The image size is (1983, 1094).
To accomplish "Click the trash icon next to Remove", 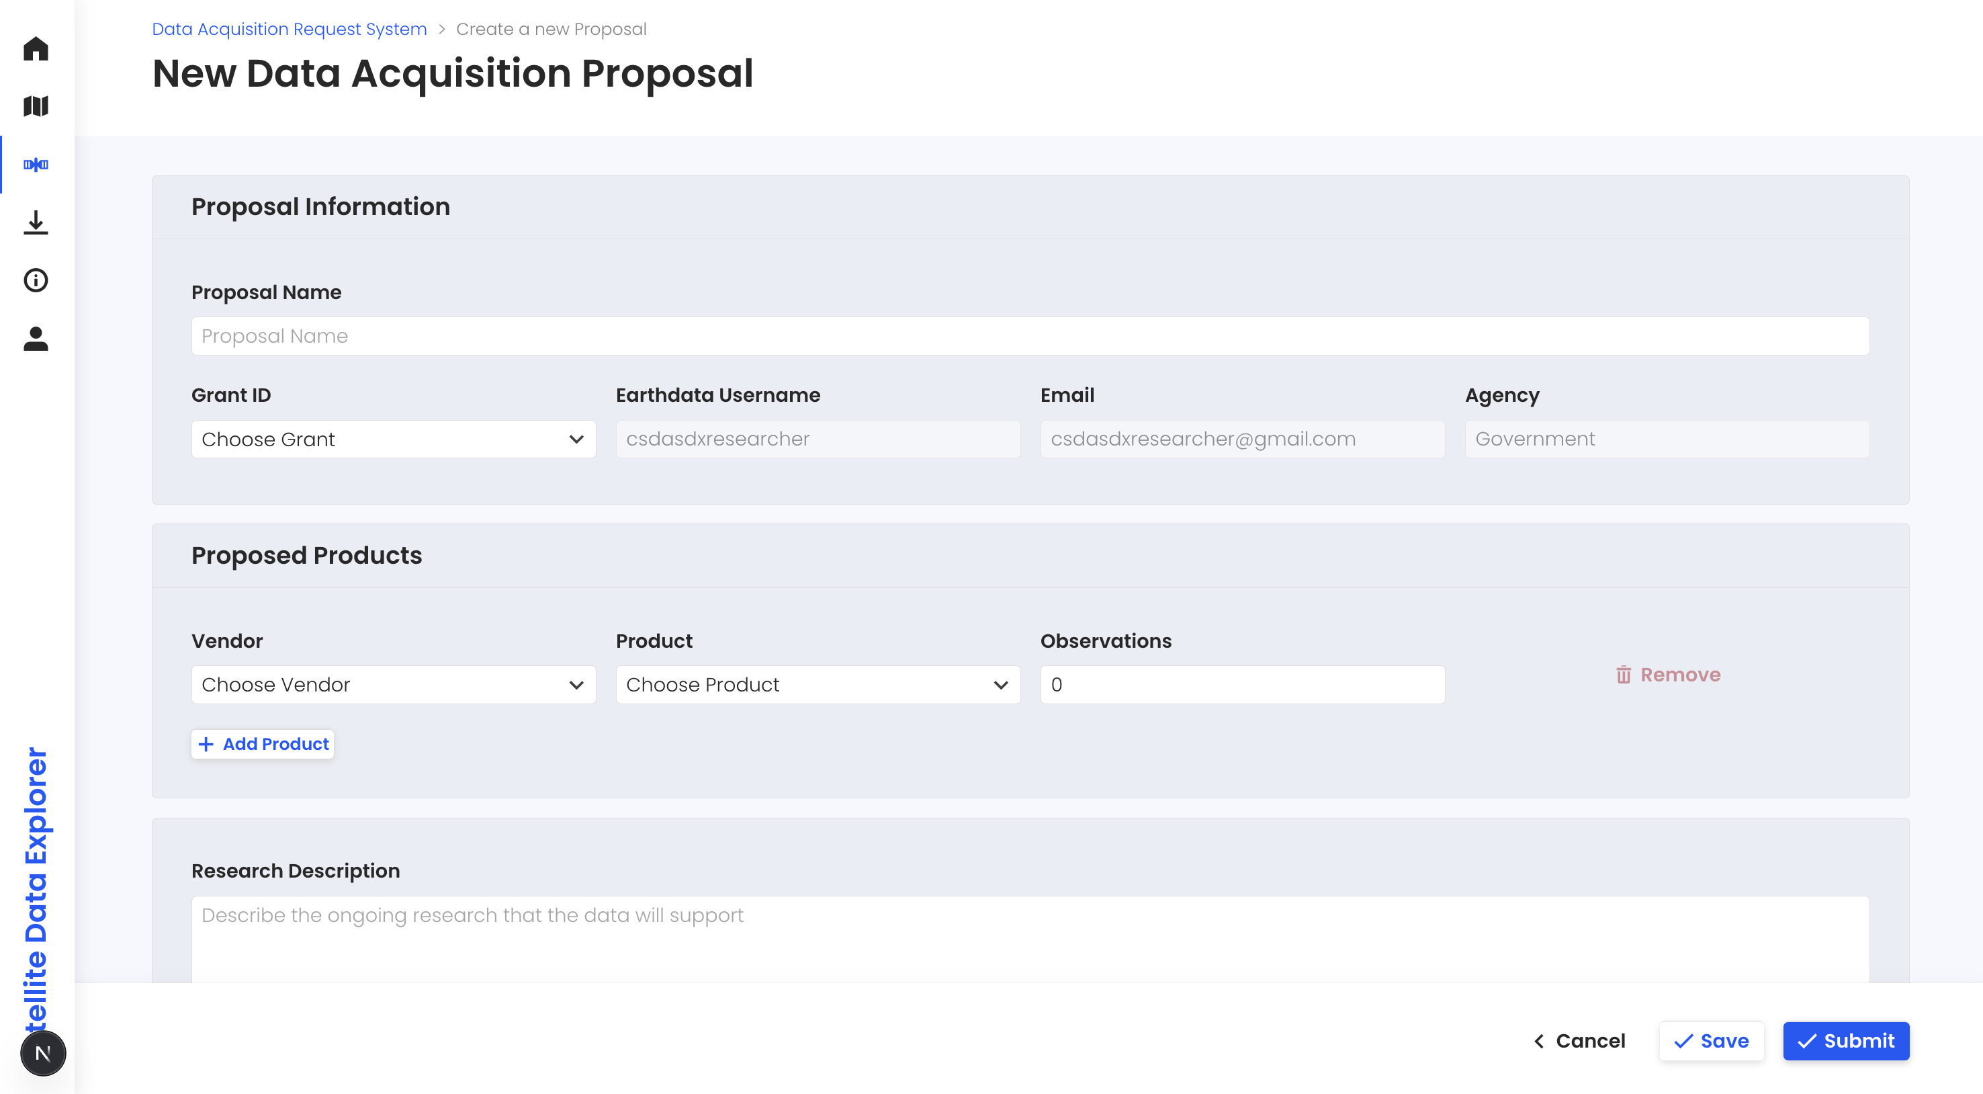I will click(1624, 675).
